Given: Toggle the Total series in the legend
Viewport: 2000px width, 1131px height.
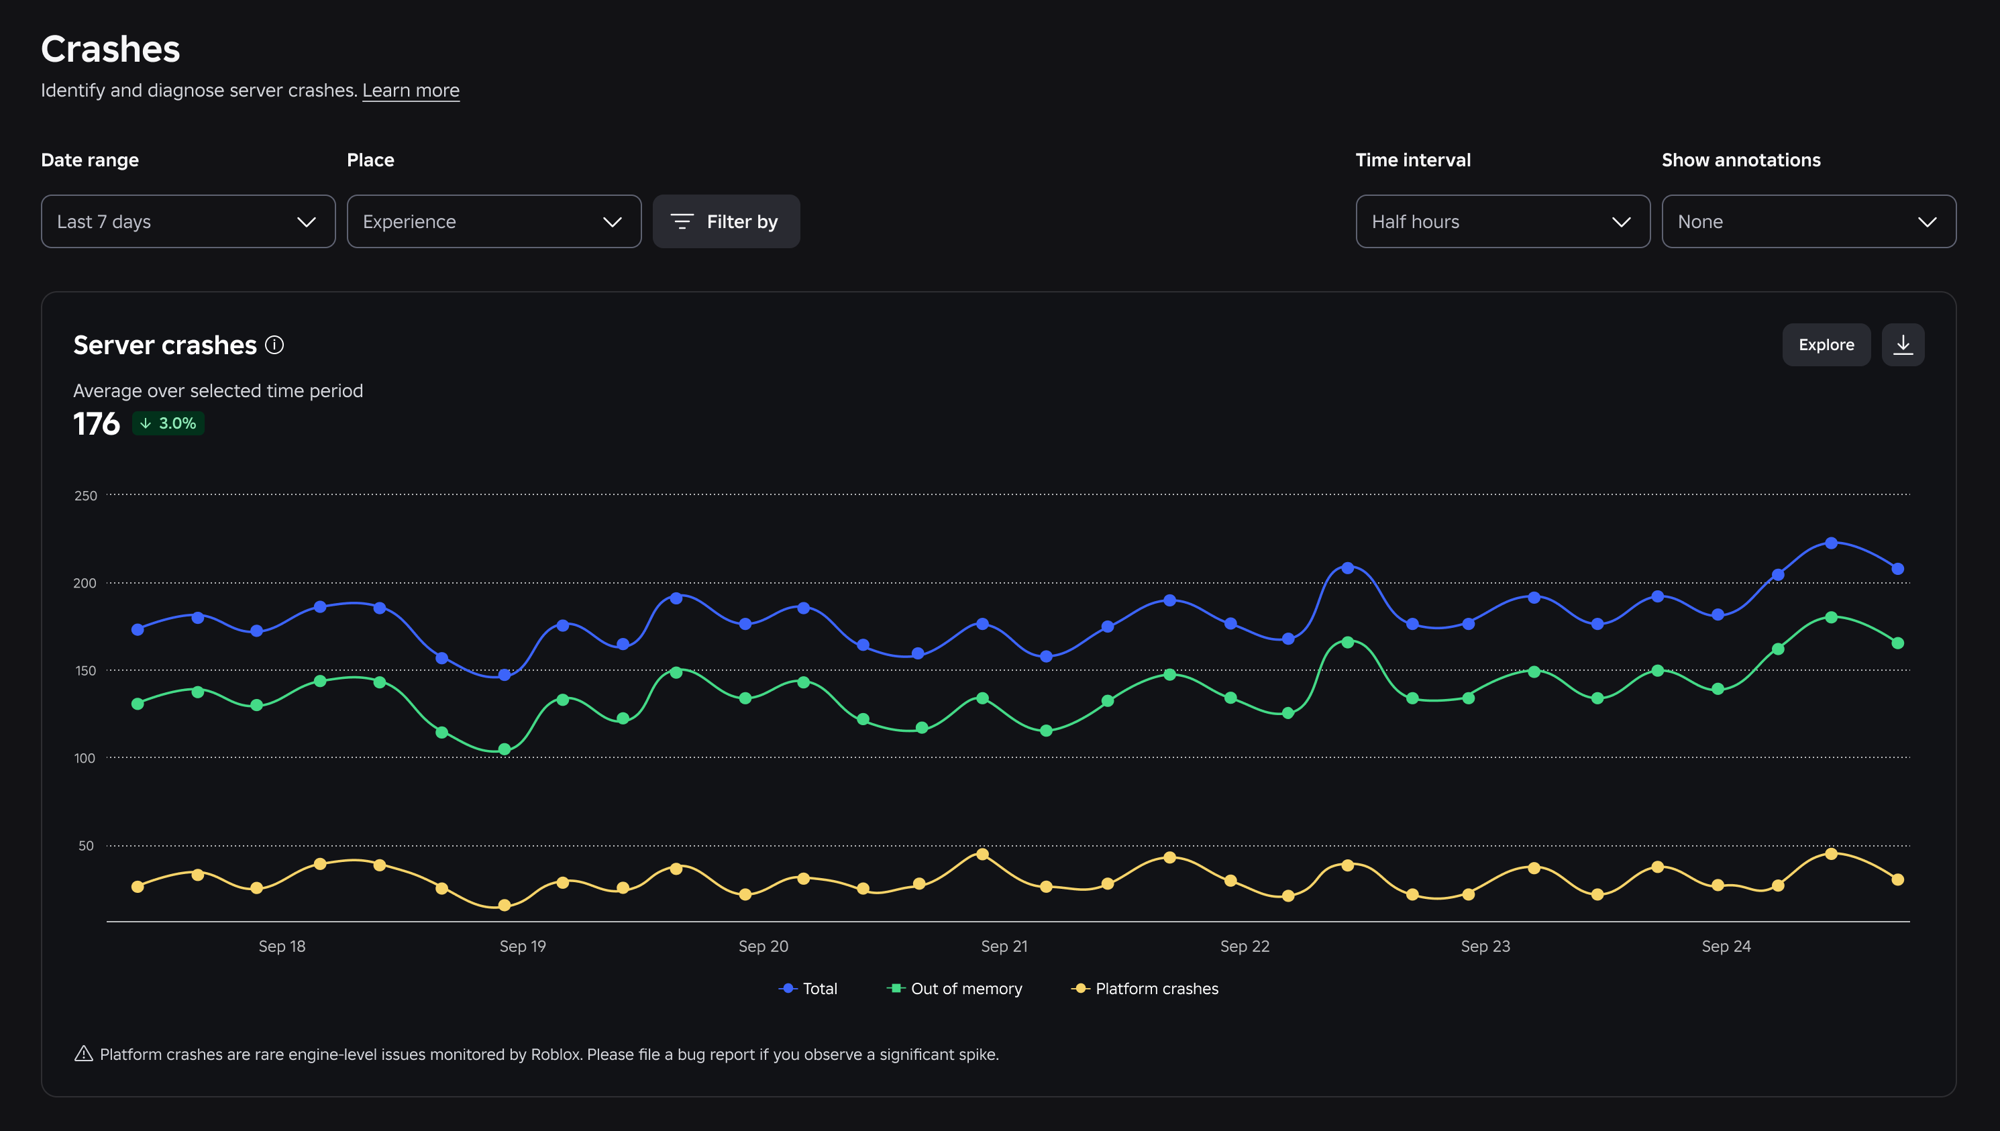Looking at the screenshot, I should [x=808, y=988].
